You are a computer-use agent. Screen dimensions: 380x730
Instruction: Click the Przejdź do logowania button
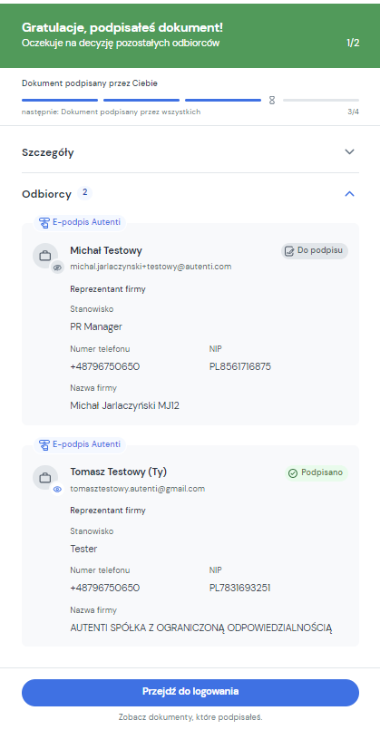coord(190,692)
